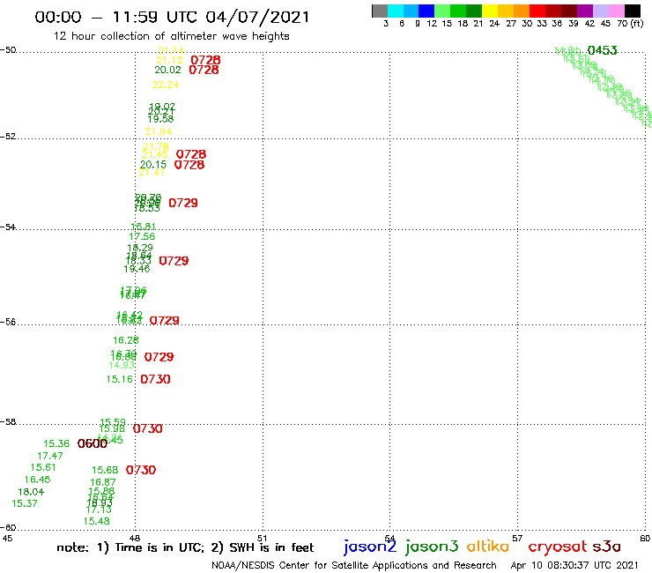Select the '16.87' wave height value
652x573 pixels.
(x=103, y=482)
